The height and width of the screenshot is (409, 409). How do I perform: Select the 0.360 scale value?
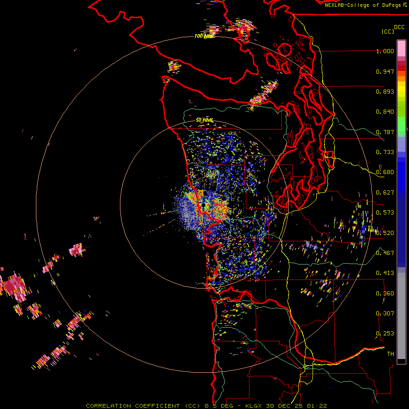[x=385, y=294]
